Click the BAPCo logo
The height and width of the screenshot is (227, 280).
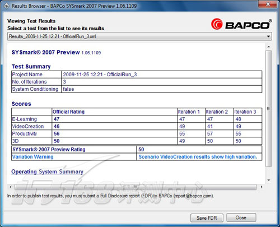point(241,24)
